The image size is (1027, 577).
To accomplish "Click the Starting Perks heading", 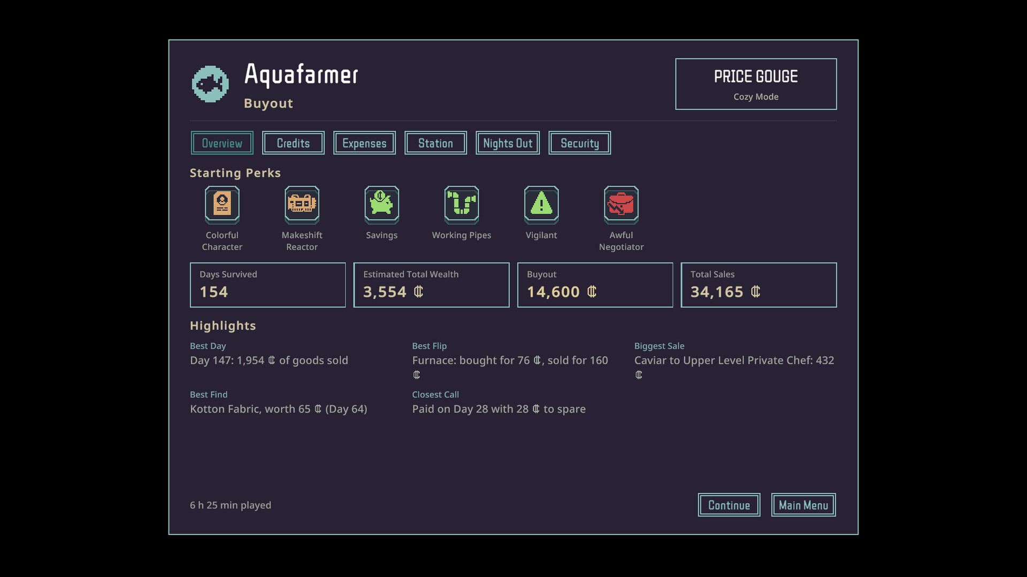I will 235,173.
